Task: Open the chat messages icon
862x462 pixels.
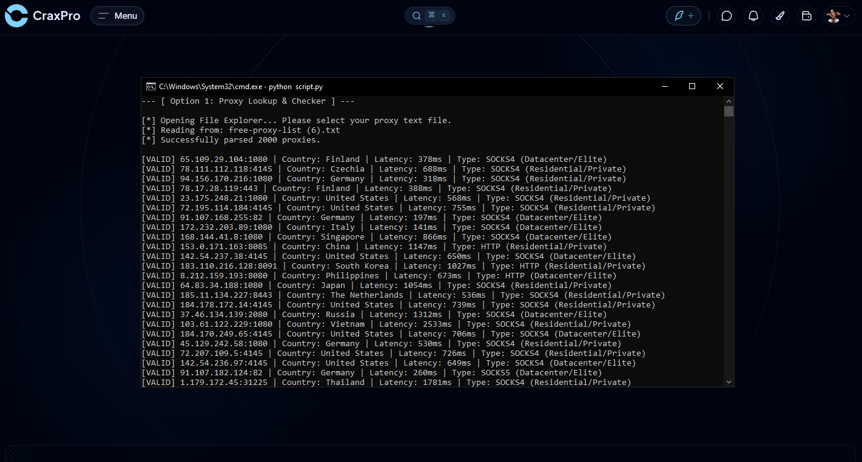Action: (727, 16)
